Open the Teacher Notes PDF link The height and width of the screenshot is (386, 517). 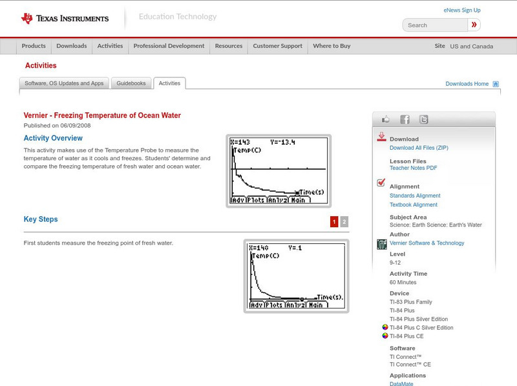pyautogui.click(x=413, y=168)
